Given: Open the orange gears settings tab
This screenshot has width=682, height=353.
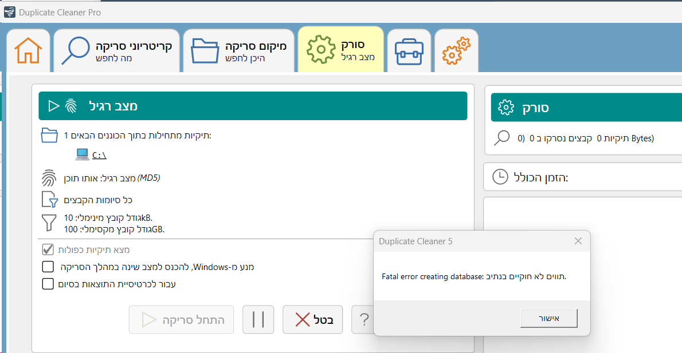Looking at the screenshot, I should pos(456,51).
